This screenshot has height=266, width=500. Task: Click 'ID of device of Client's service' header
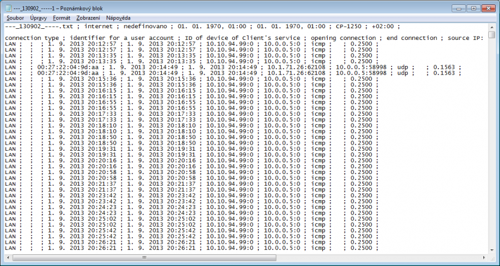[x=243, y=38]
